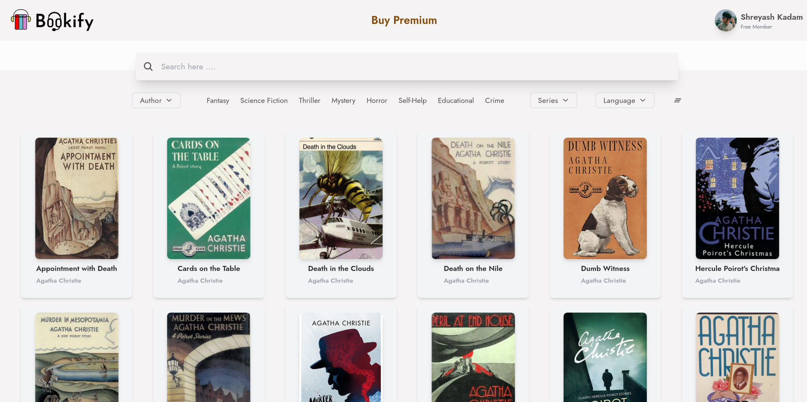
Task: Select the Fantasy genre filter
Action: click(218, 100)
